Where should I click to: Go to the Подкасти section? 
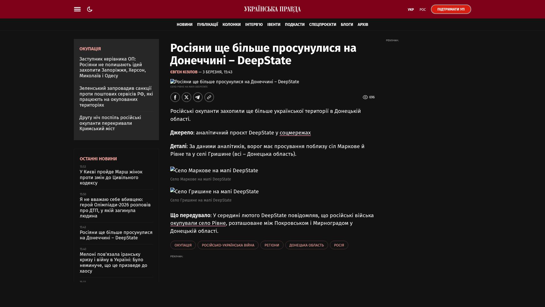pyautogui.click(x=295, y=25)
